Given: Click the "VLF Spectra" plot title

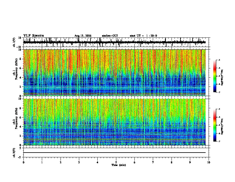Looking at the screenshot, I should click(34, 36).
